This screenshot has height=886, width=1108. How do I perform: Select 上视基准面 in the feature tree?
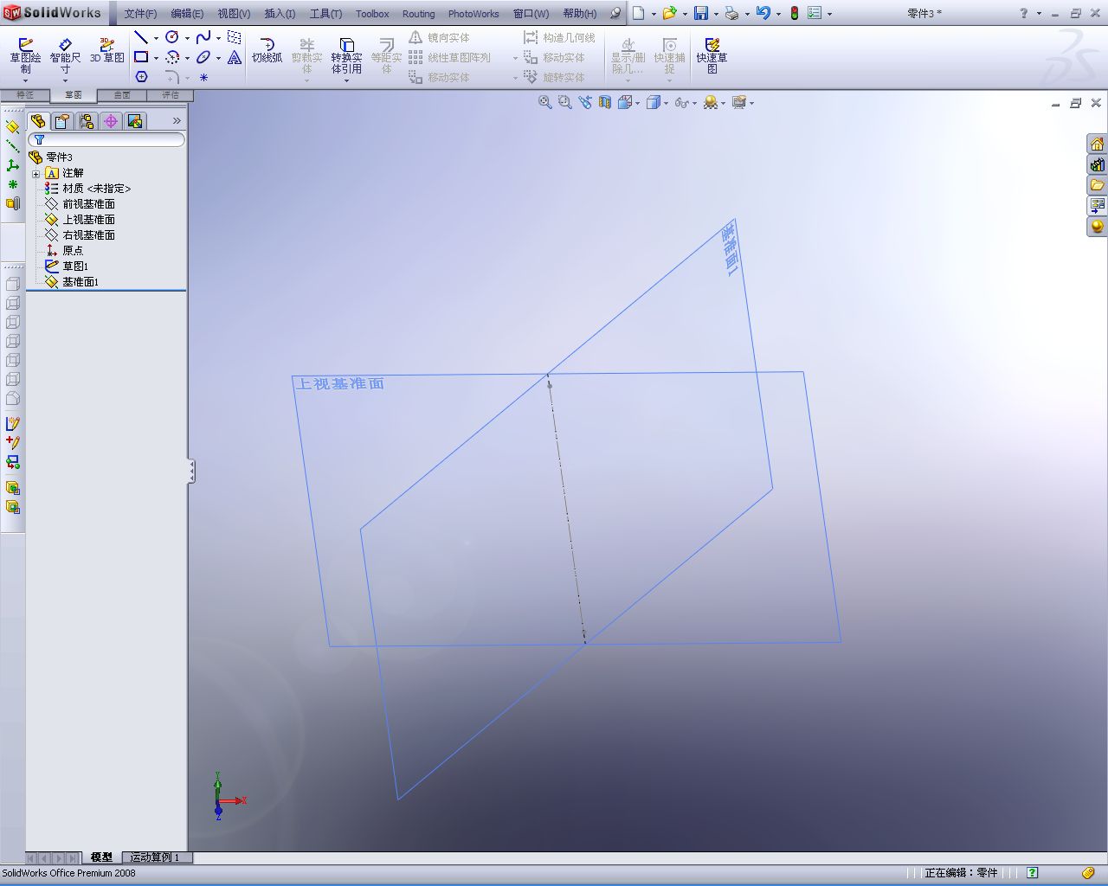point(88,220)
